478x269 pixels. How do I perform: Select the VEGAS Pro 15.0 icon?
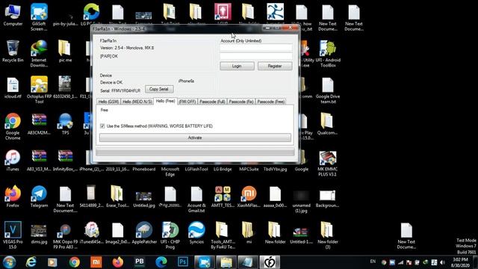pyautogui.click(x=13, y=235)
